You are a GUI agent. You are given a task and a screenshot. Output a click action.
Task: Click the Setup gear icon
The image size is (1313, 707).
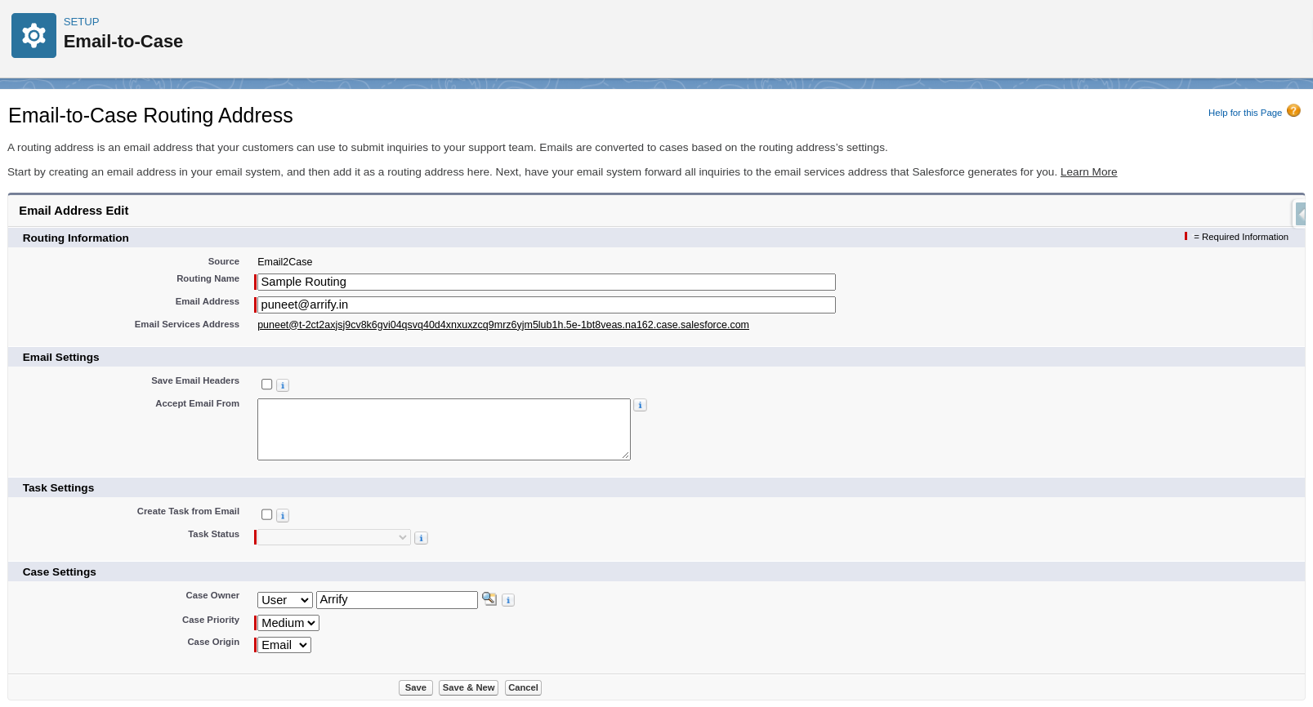(x=33, y=35)
